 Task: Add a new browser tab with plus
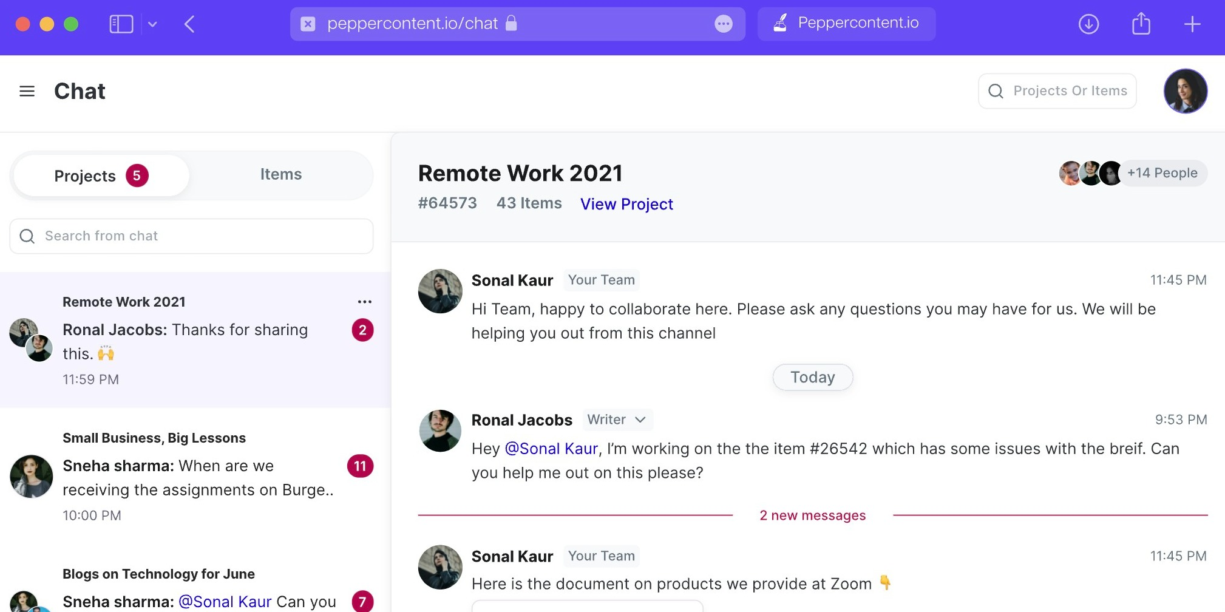coord(1192,24)
